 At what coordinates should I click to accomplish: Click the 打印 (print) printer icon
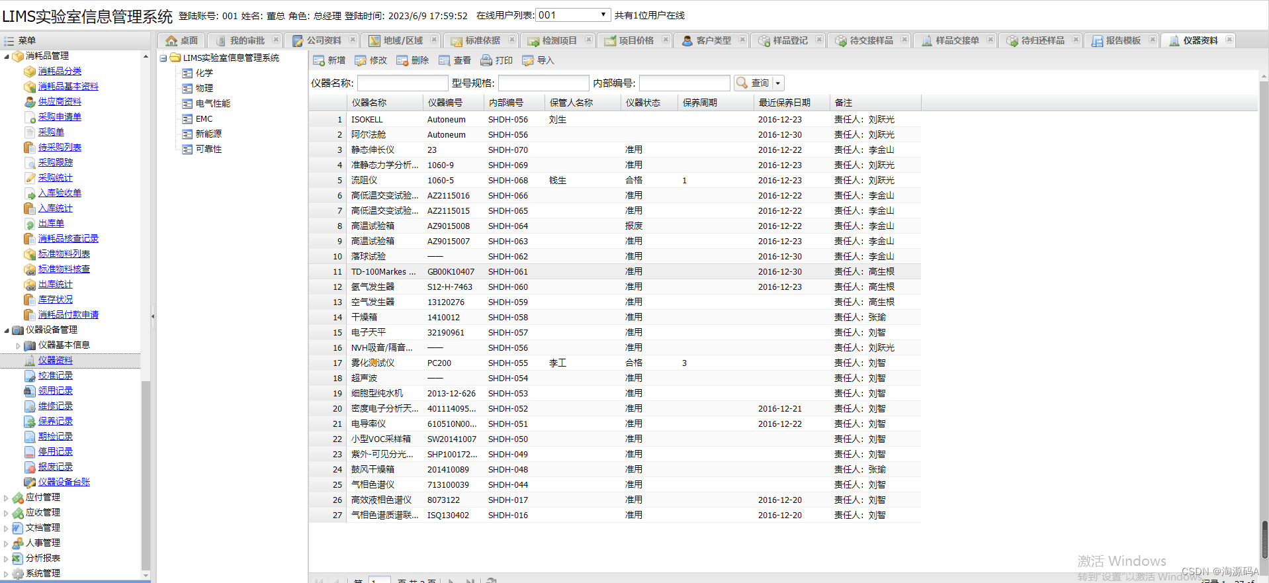[486, 60]
